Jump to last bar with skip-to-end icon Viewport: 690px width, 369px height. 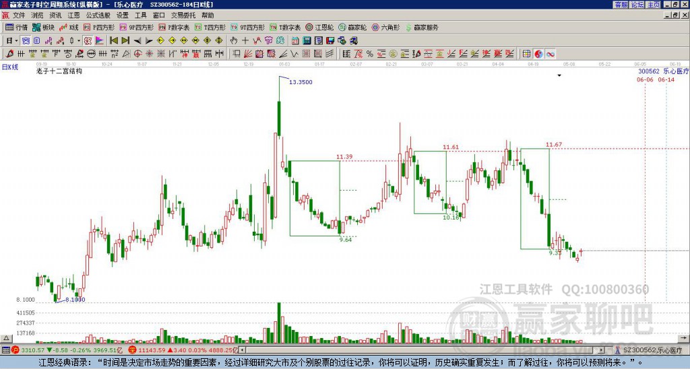[x=125, y=40]
